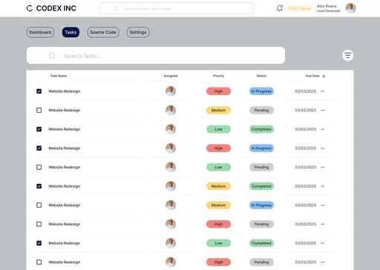The height and width of the screenshot is (270, 380).
Task: Uncheck the first task row's checkbox
Action: click(x=39, y=91)
